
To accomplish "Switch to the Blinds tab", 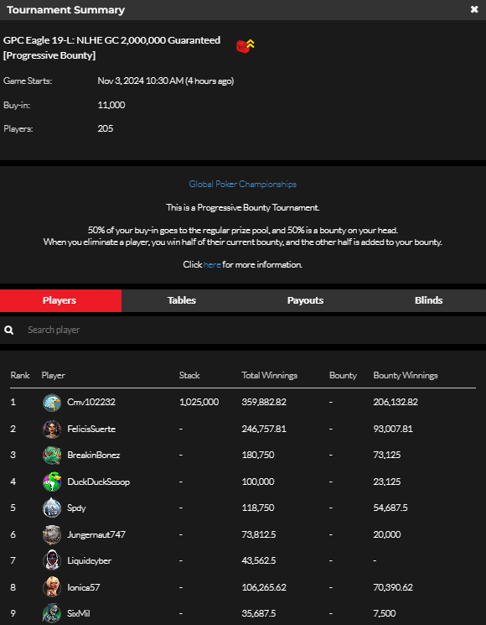I will point(428,300).
